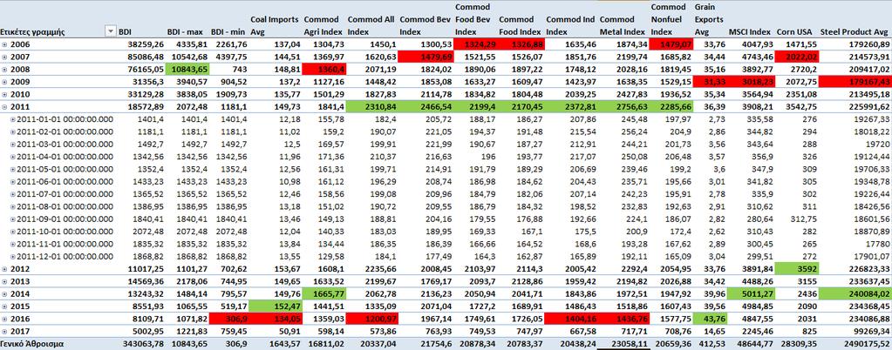Click the green 152,47 coal imports cell
The width and height of the screenshot is (892, 350).
[x=276, y=306]
